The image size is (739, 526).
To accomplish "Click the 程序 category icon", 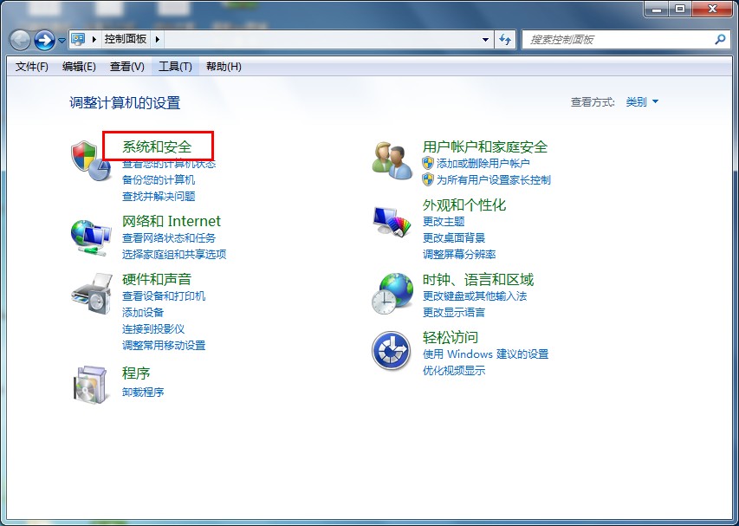I will (90, 383).
